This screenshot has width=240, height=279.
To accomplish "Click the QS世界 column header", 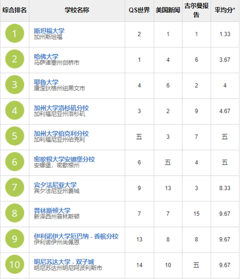I will [x=139, y=10].
